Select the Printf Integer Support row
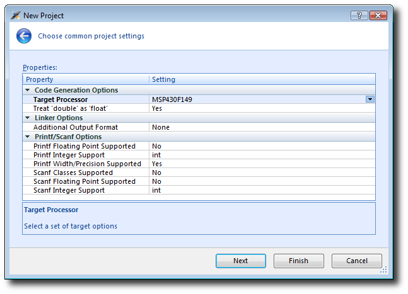 pos(199,155)
